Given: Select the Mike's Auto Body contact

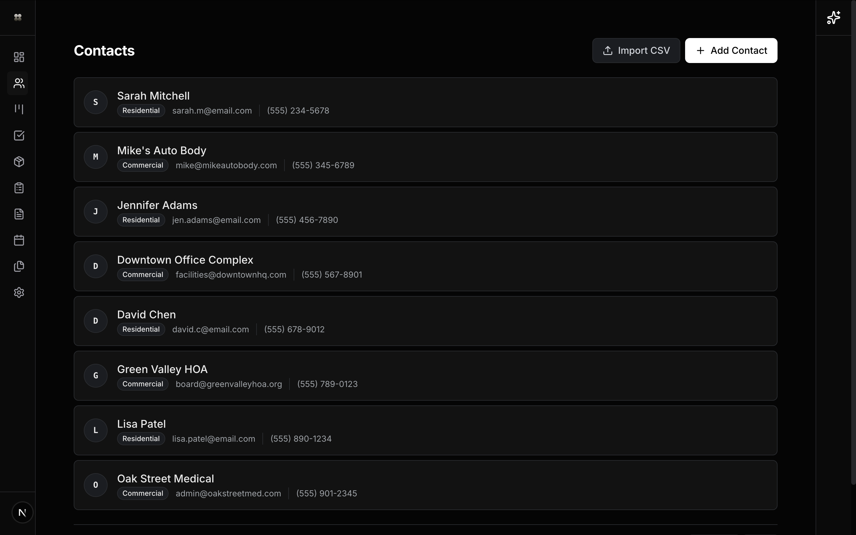Looking at the screenshot, I should (425, 157).
